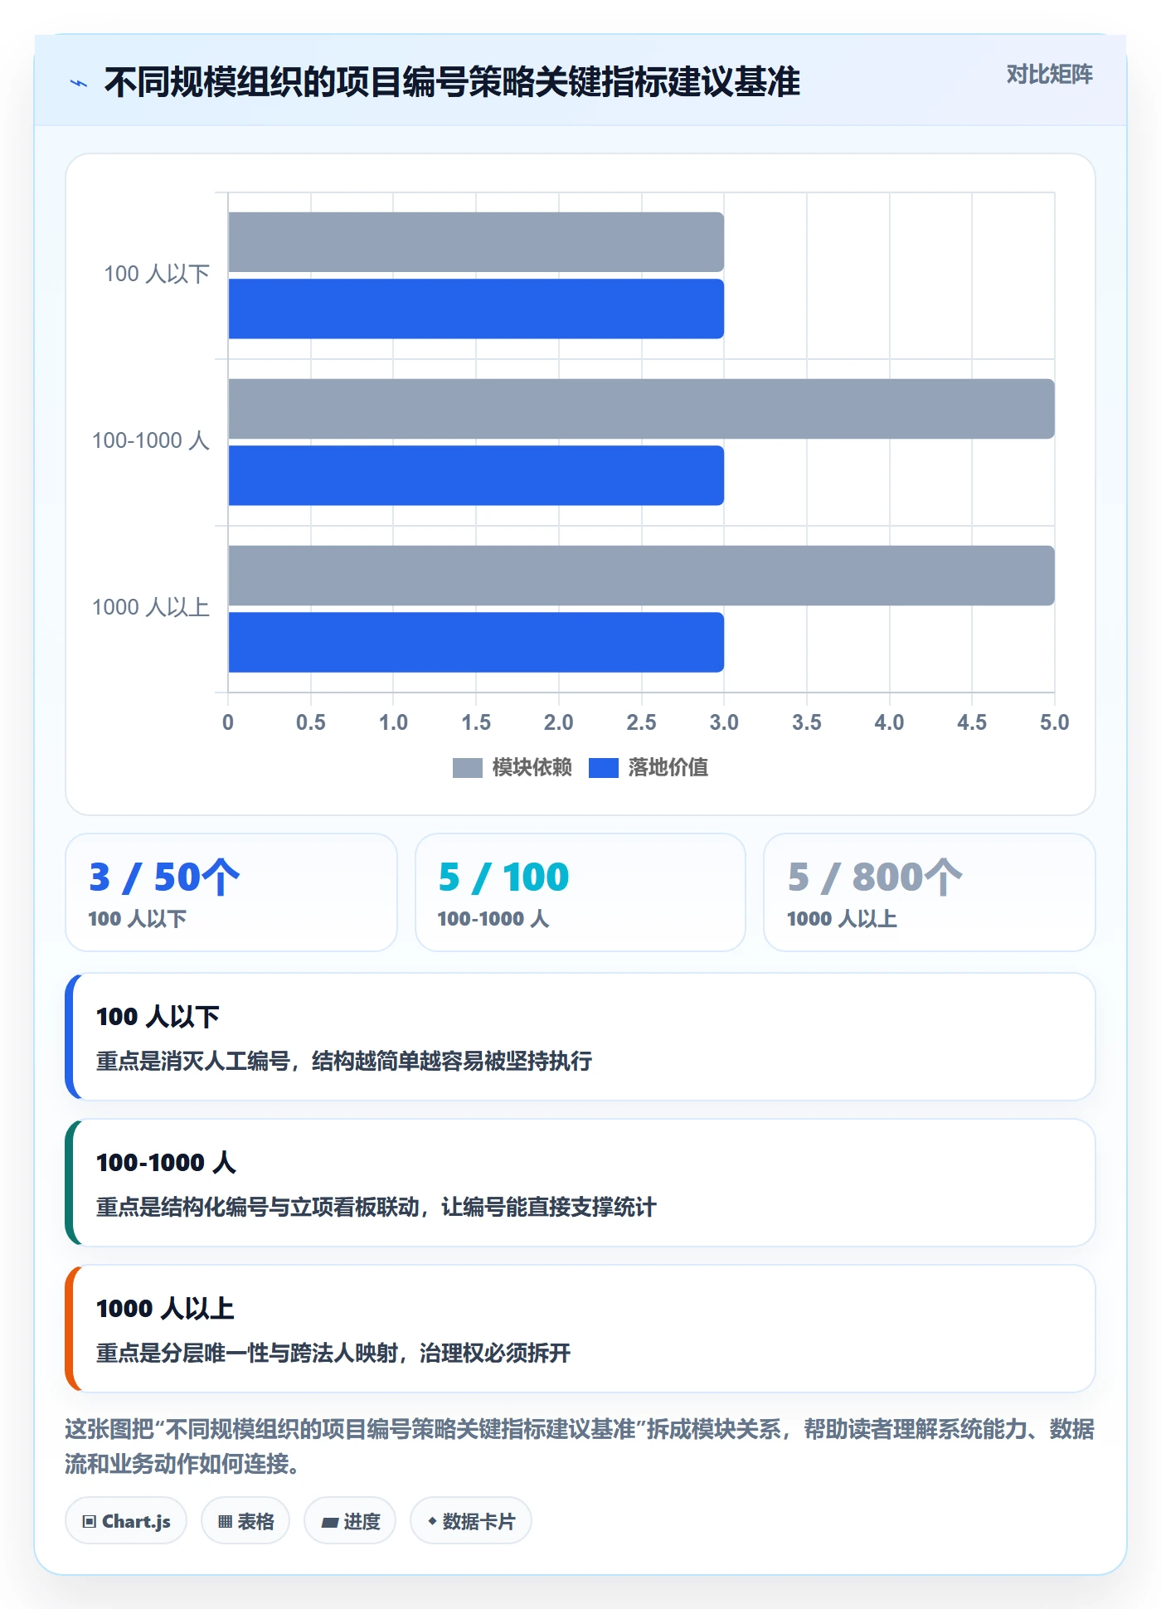Select the gray bar for 100-1000 人
Image resolution: width=1161 pixels, height=1609 pixels.
point(642,409)
